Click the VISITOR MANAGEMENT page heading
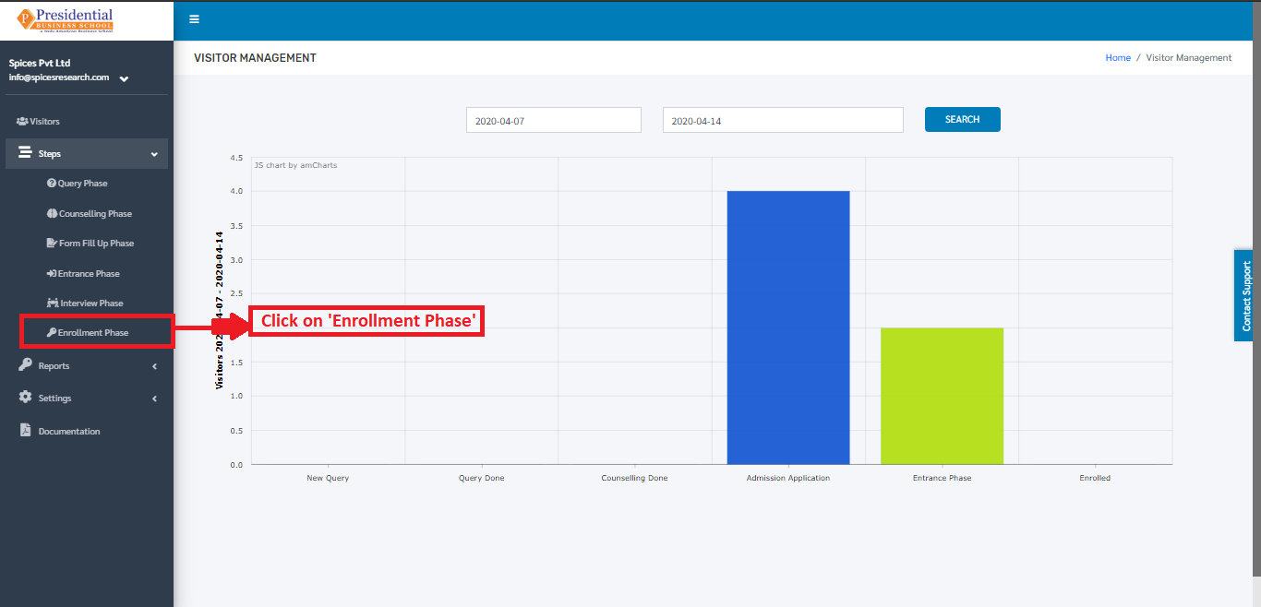Image resolution: width=1261 pixels, height=607 pixels. tap(255, 57)
